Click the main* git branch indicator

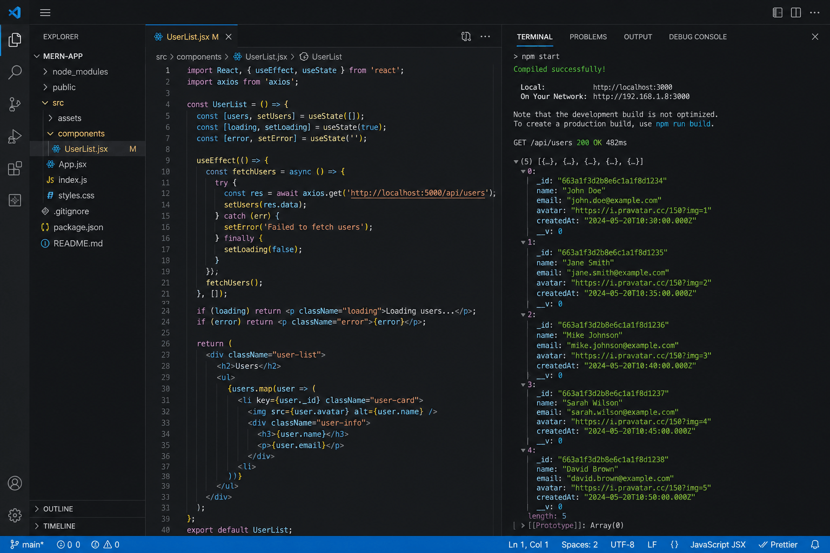(x=27, y=544)
